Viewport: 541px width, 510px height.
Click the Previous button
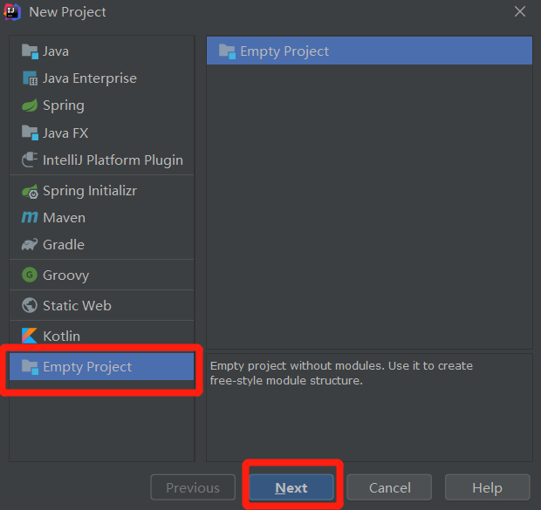click(x=193, y=487)
